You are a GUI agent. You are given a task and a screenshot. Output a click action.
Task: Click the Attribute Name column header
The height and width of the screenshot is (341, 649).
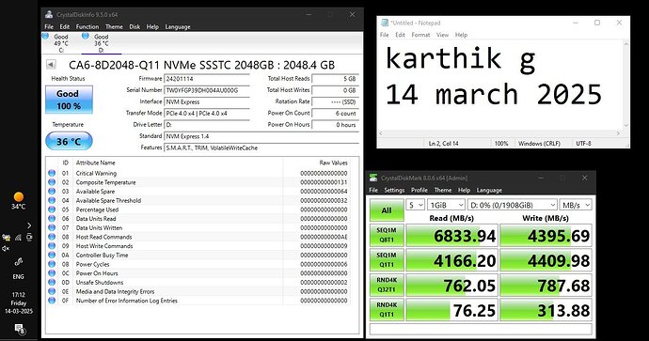click(x=96, y=163)
